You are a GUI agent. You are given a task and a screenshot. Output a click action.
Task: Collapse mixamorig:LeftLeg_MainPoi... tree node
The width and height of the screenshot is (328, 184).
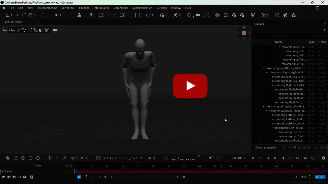[267, 111]
